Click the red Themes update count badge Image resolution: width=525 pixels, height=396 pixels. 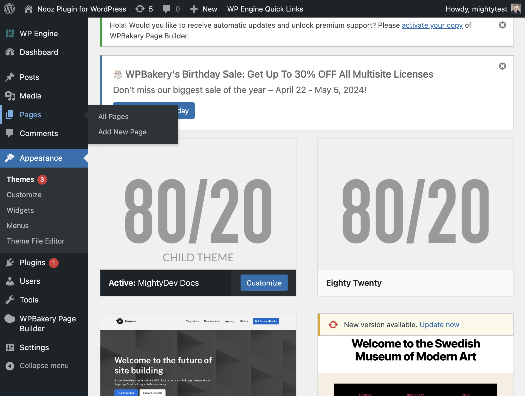click(42, 179)
